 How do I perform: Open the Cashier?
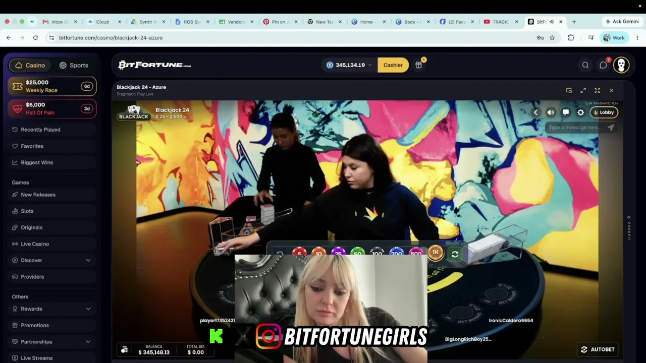[x=393, y=65]
